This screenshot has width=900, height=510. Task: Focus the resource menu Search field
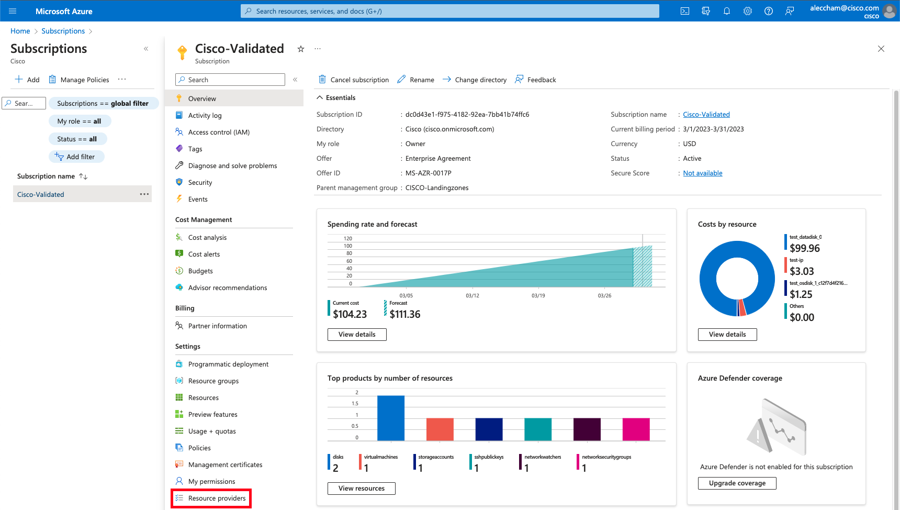point(230,80)
